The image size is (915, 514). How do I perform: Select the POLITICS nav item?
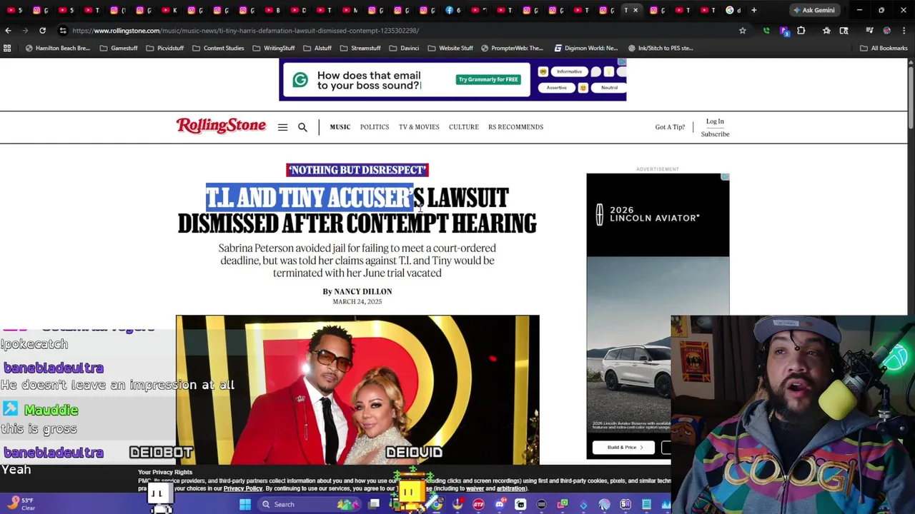[375, 127]
